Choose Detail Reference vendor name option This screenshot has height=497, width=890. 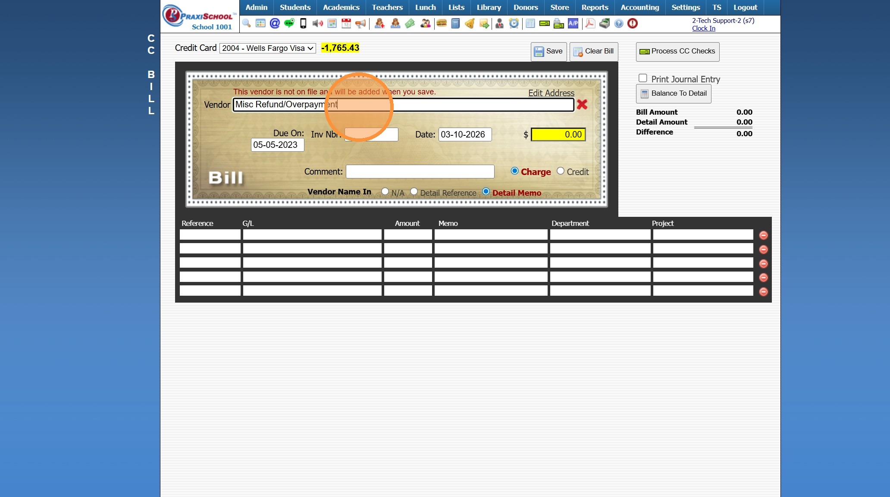click(x=414, y=191)
